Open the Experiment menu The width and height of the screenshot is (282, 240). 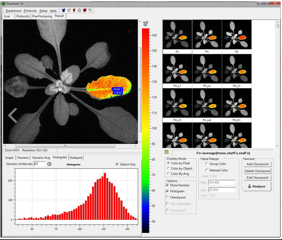(13, 11)
